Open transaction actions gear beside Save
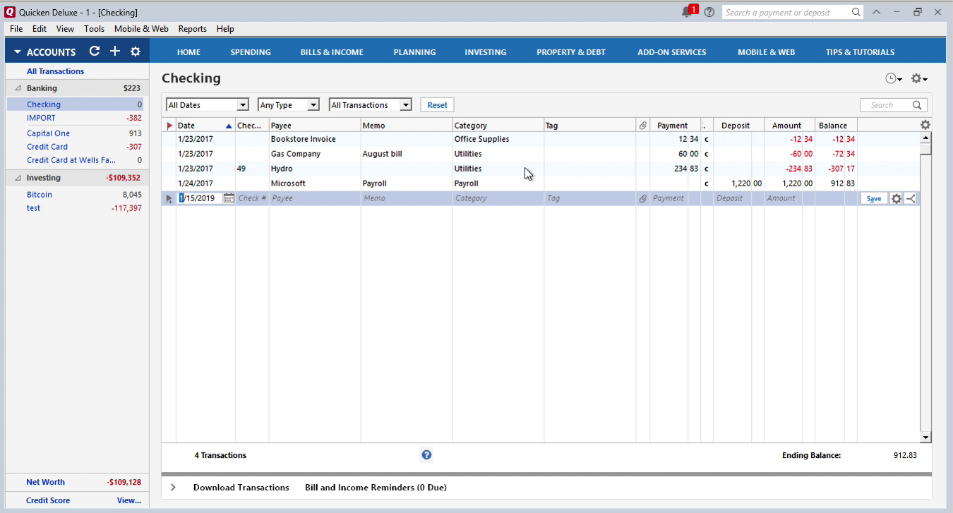This screenshot has width=953, height=513. [x=897, y=198]
